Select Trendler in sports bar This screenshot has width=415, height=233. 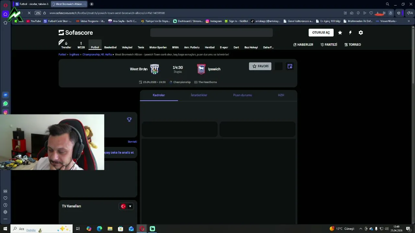[x=66, y=45]
